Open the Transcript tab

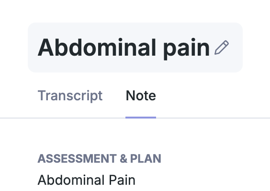[70, 95]
